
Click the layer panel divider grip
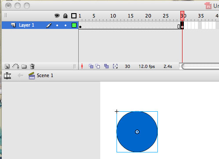(x=75, y=67)
